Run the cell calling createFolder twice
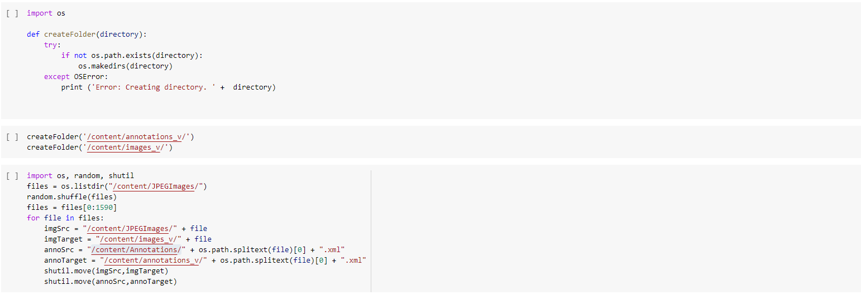Viewport: 861px width, 295px height. click(x=12, y=137)
